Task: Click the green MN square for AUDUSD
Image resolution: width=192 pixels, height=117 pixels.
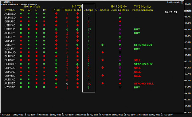Action: (21, 14)
